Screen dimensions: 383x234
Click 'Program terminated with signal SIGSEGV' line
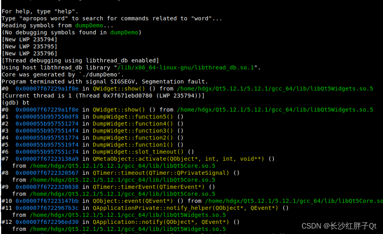(104, 82)
